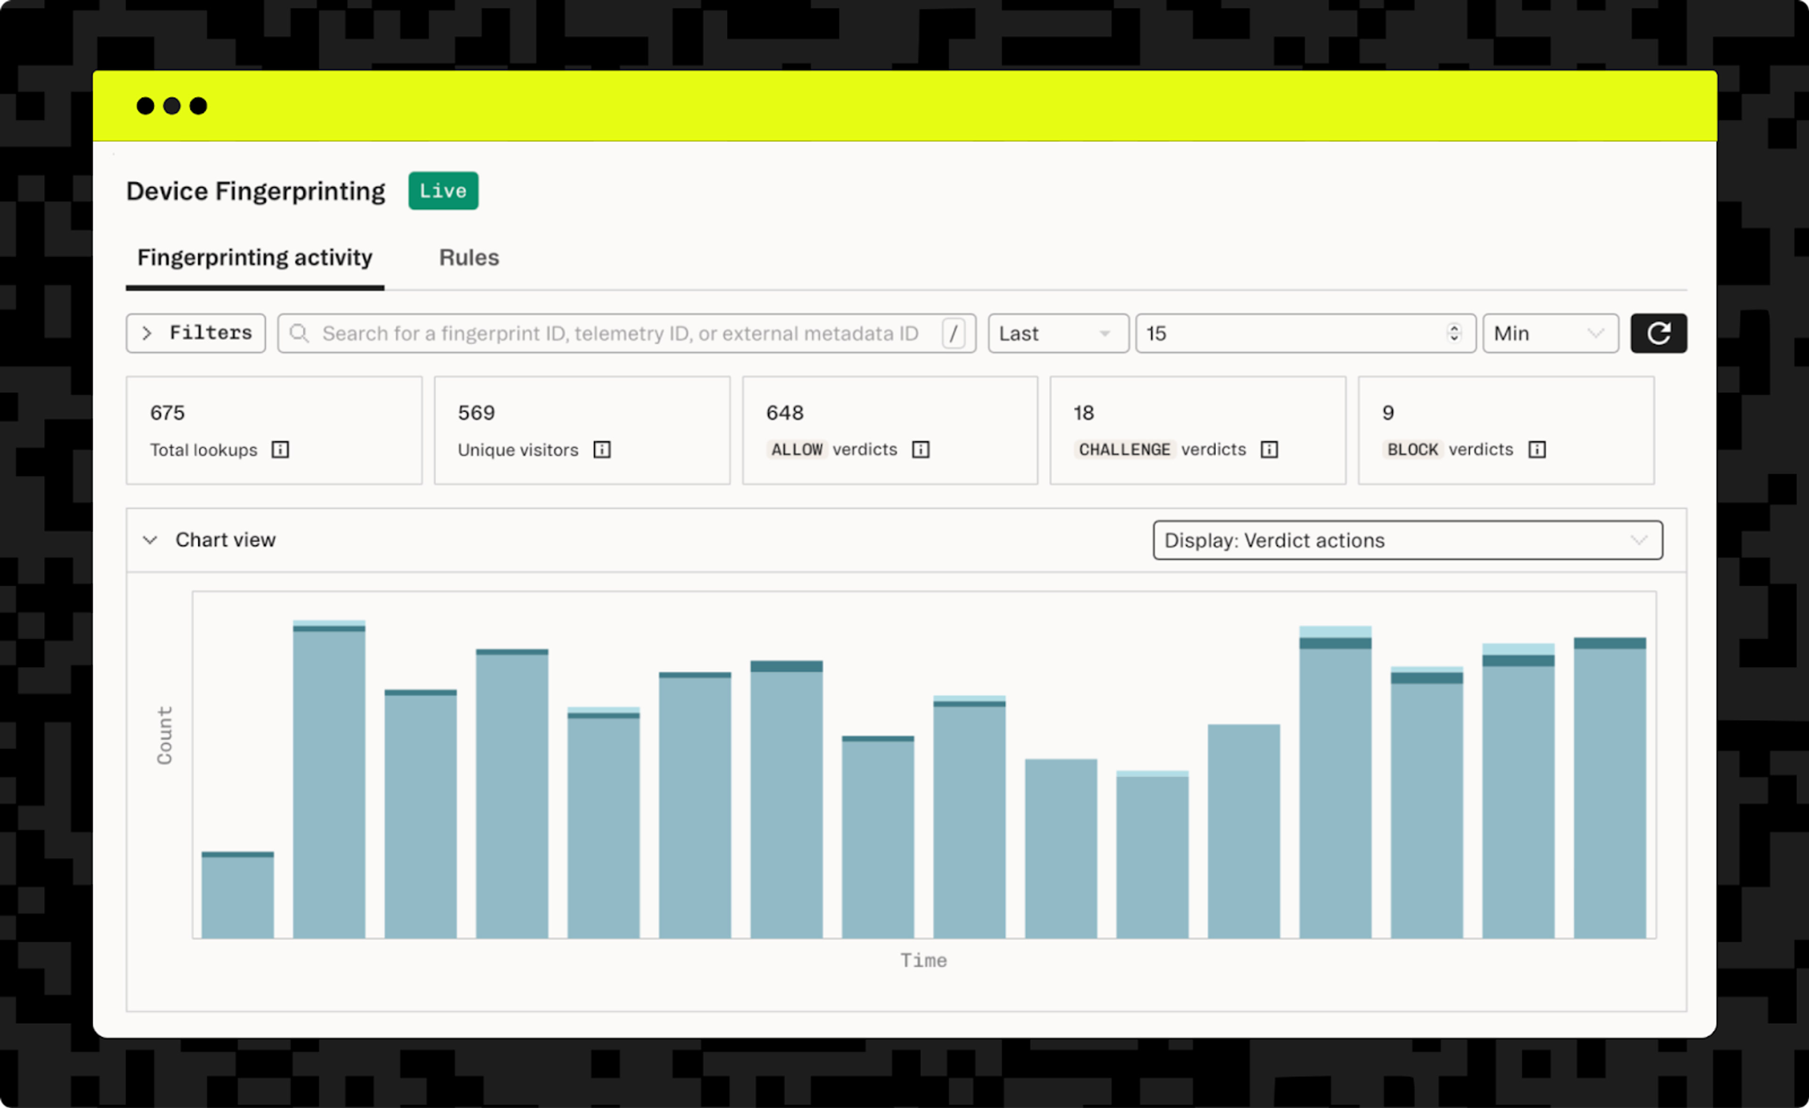Open the info icon for Unique visitors
The image size is (1809, 1108).
[x=602, y=449]
